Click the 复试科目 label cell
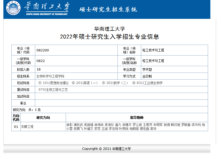222x164 pixels. click(x=23, y=90)
